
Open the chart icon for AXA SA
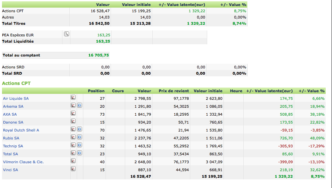click(x=73, y=113)
